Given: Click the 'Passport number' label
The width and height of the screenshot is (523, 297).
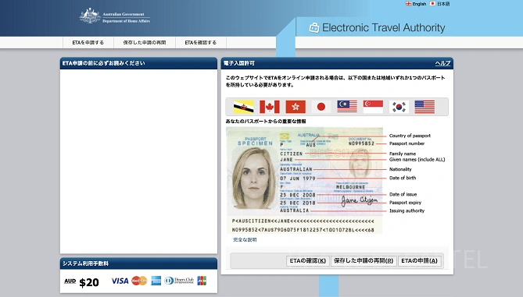Looking at the screenshot, I should pyautogui.click(x=407, y=143).
